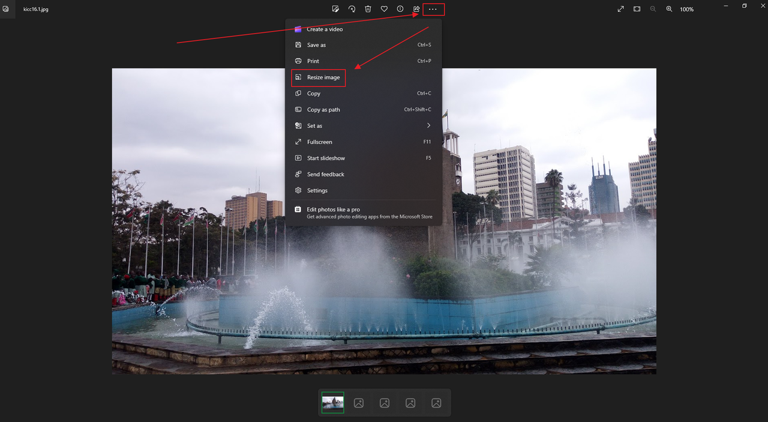Click the kicc16.1.jpg file name
Image resolution: width=768 pixels, height=422 pixels.
[x=36, y=10]
